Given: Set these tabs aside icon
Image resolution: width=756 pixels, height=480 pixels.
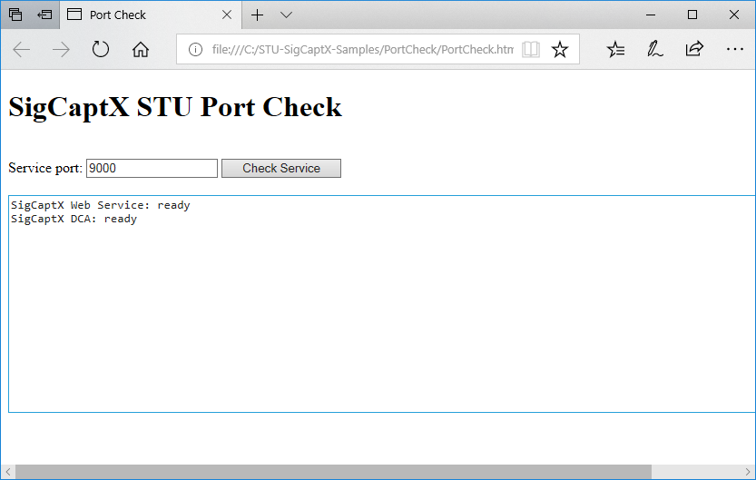Looking at the screenshot, I should pyautogui.click(x=44, y=15).
